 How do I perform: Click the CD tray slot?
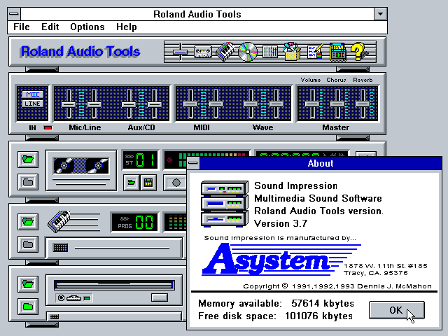[x=114, y=285]
